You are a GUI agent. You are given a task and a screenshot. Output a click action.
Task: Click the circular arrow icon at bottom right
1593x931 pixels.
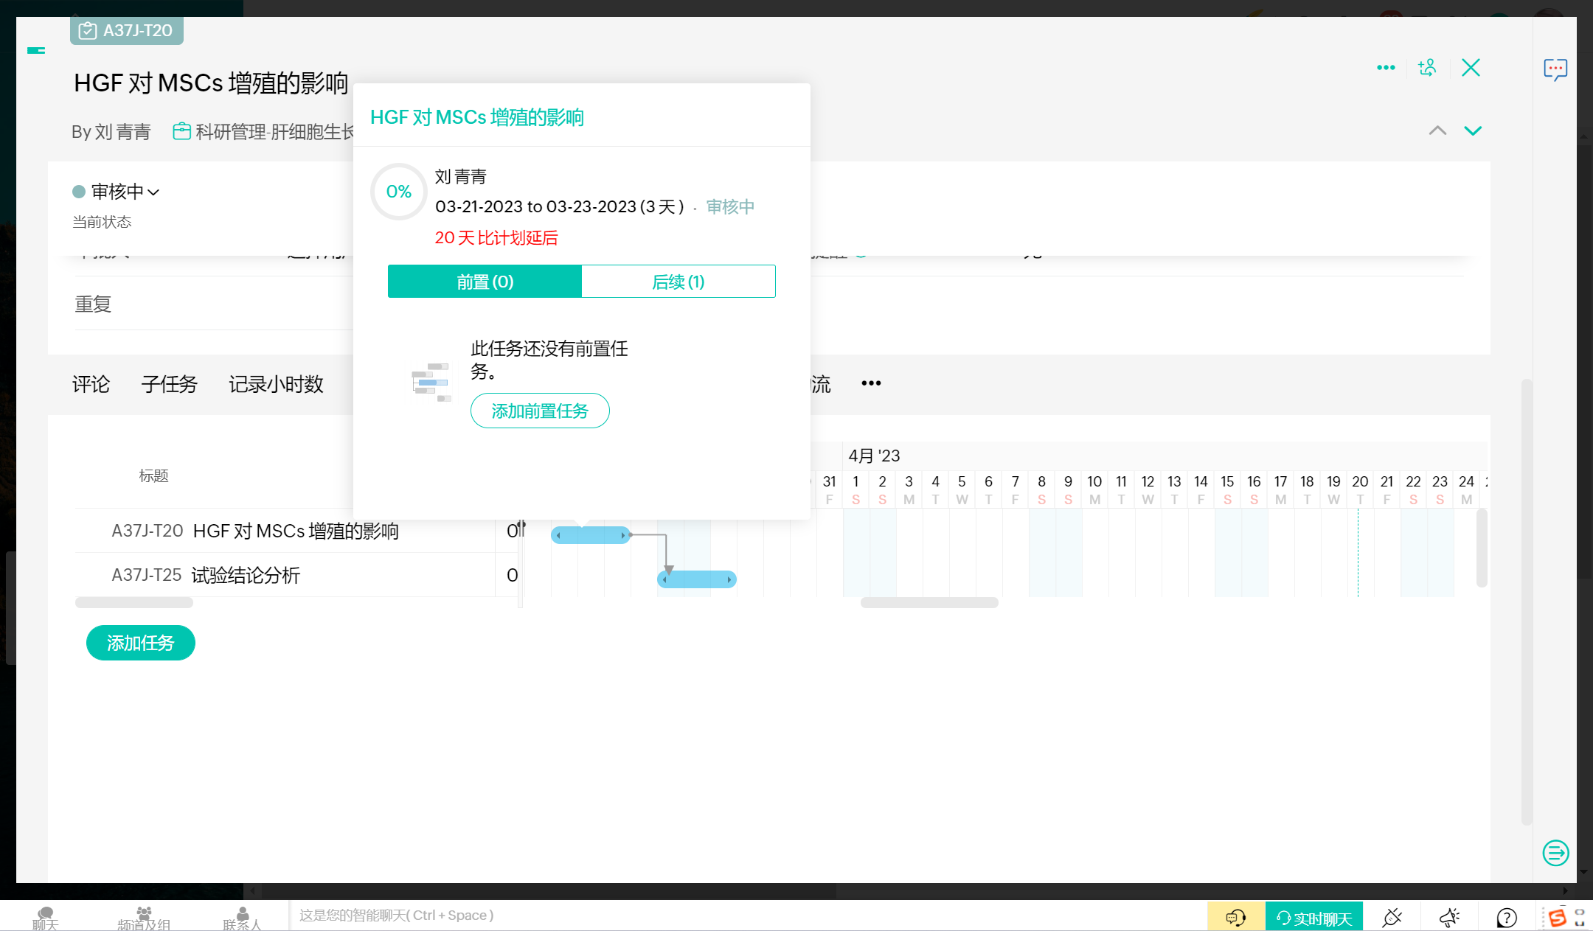[1555, 853]
